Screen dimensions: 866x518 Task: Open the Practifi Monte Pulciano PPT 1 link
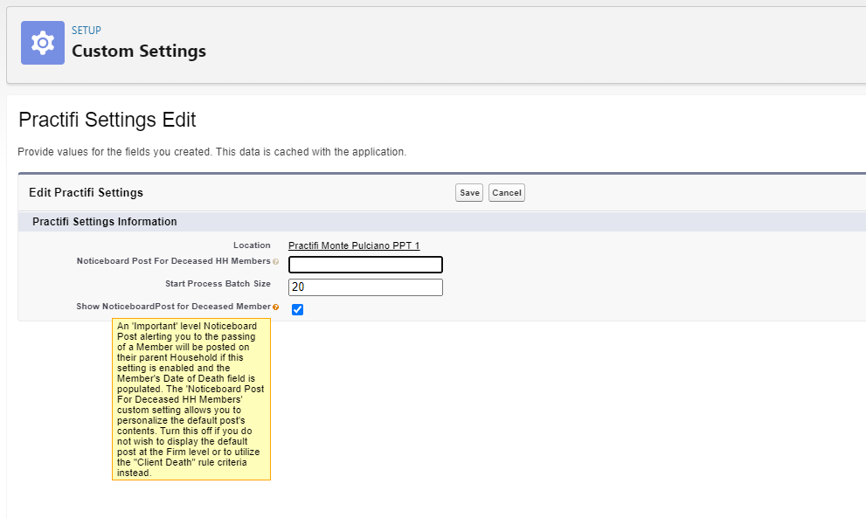point(354,245)
